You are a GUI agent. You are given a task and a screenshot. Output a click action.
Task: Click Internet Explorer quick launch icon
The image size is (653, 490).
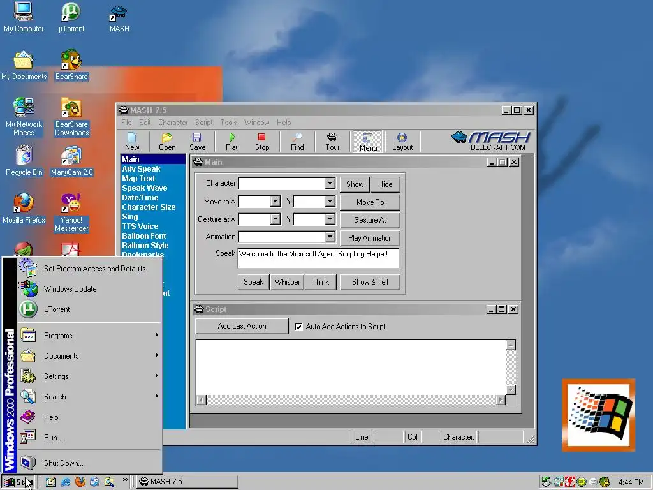point(66,482)
